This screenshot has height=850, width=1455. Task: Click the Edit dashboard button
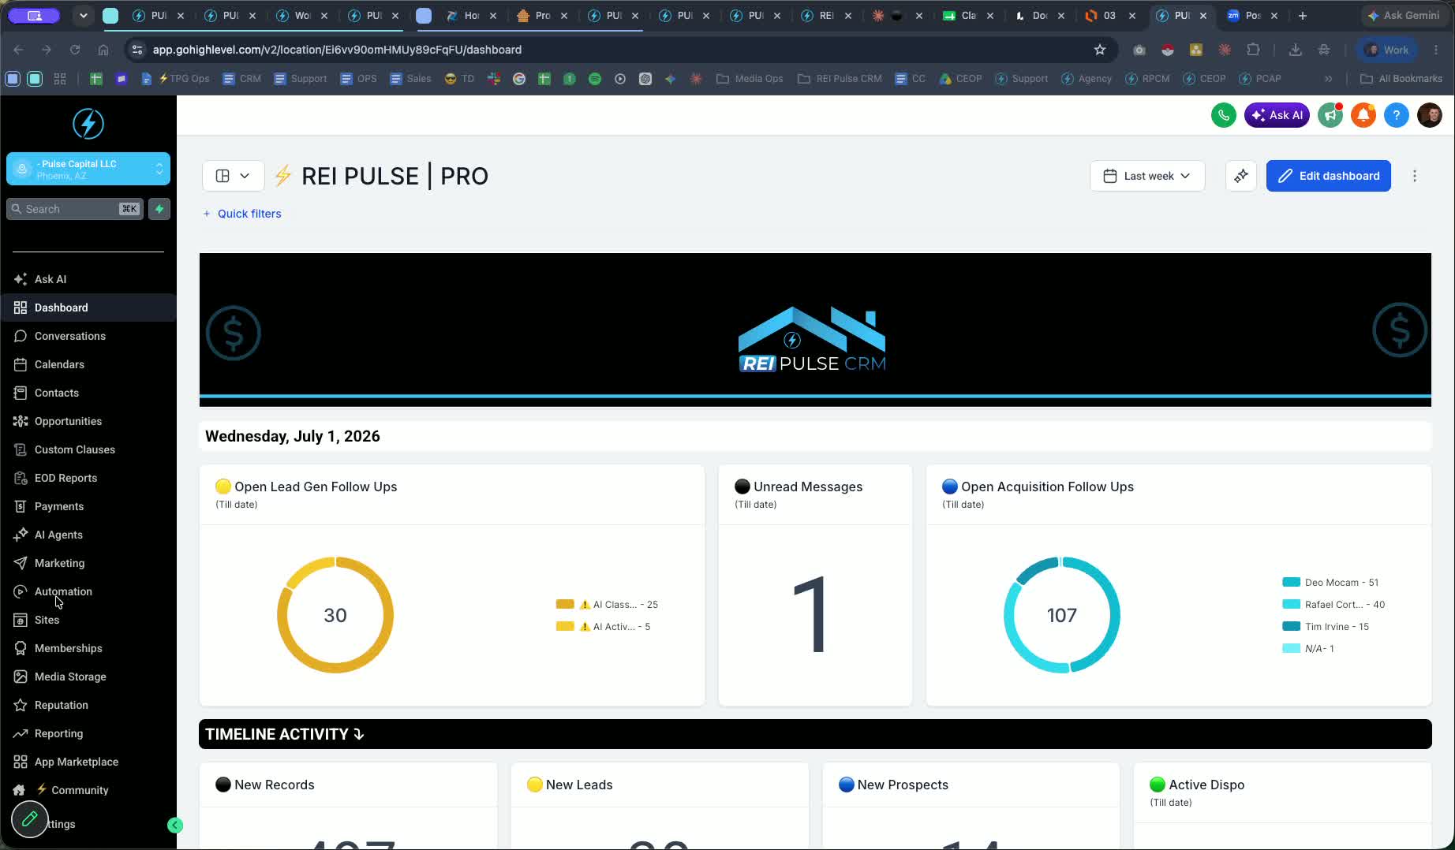tap(1328, 176)
